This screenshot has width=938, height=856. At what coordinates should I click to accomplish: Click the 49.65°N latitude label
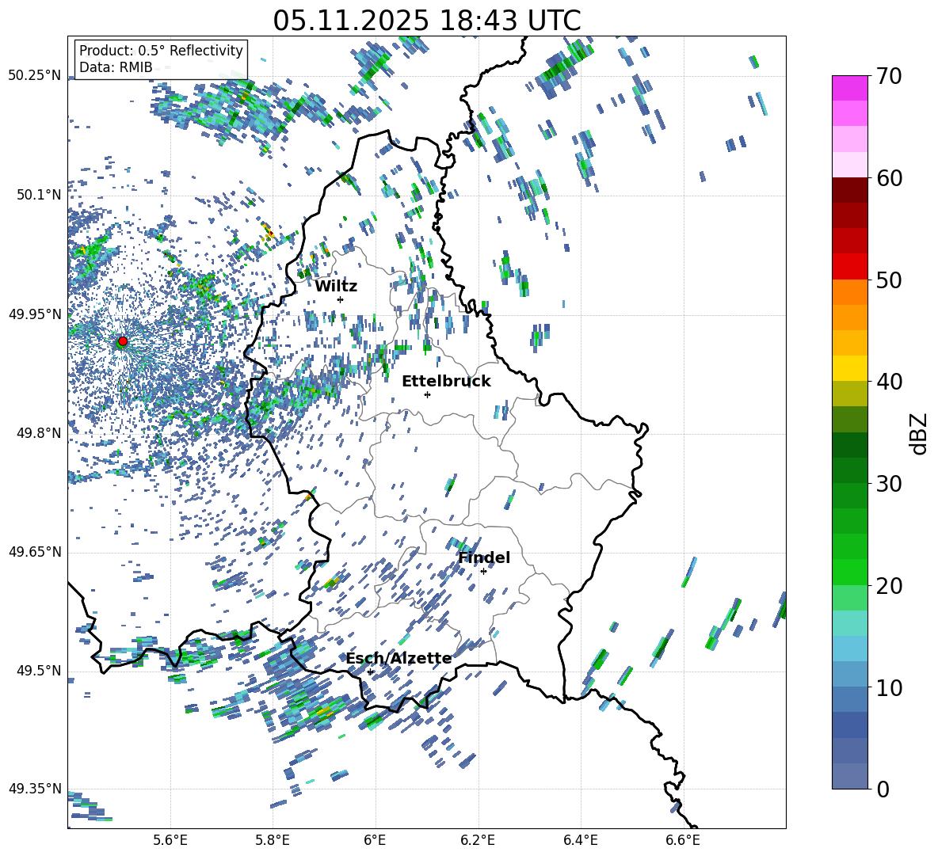point(35,552)
